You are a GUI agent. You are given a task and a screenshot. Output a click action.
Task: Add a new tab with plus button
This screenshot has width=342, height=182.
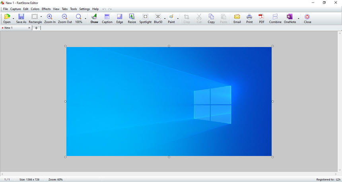pyautogui.click(x=36, y=28)
